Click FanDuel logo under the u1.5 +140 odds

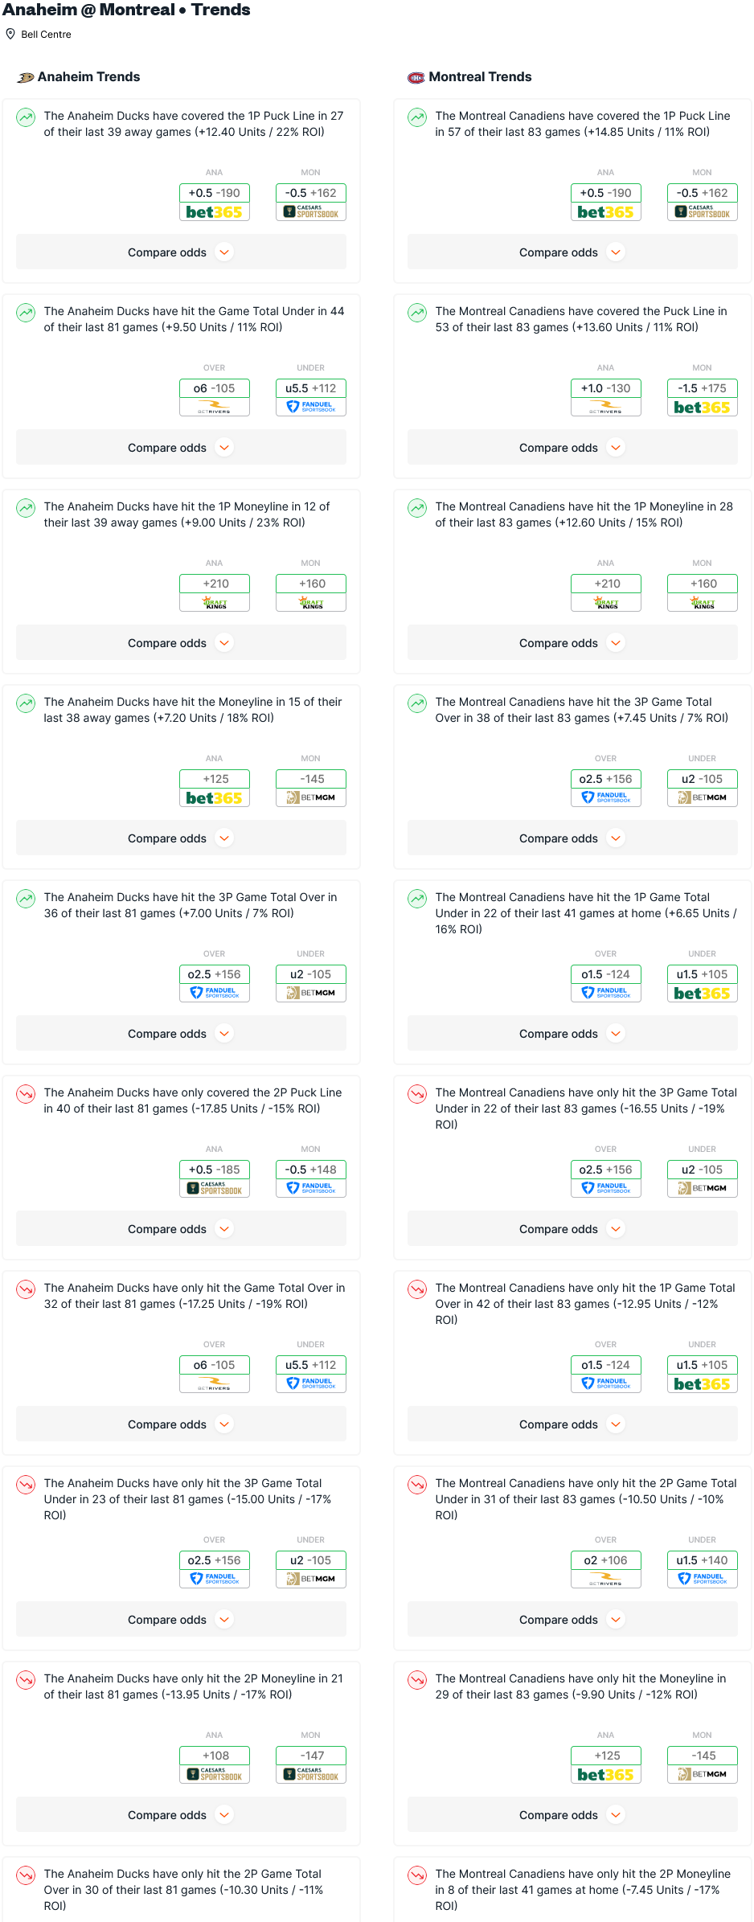702,1580
